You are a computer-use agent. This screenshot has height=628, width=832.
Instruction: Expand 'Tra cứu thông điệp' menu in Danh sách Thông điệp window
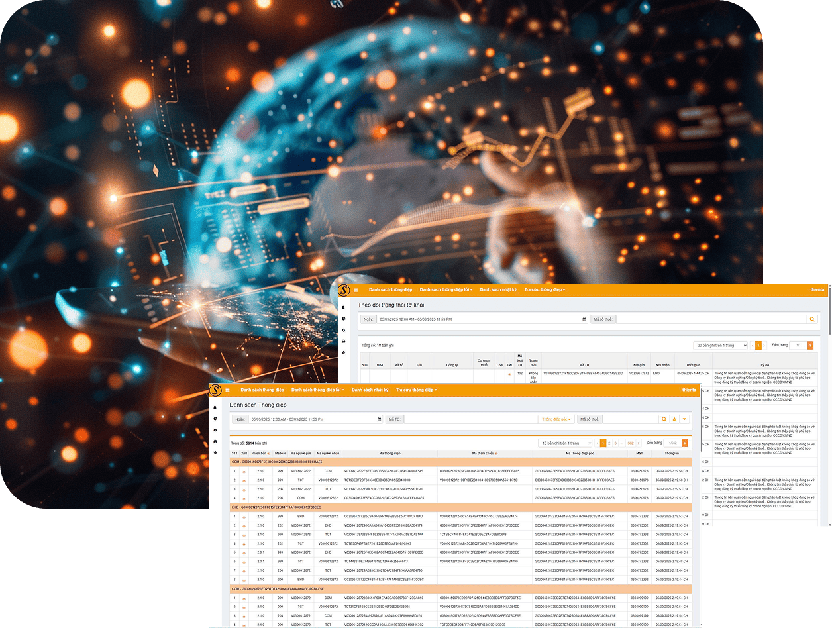pyautogui.click(x=416, y=390)
